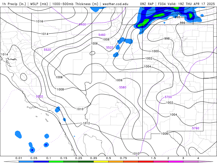This screenshot has height=163, width=217.
Task: Click the 1012 isobar label
Action: (x=86, y=123)
